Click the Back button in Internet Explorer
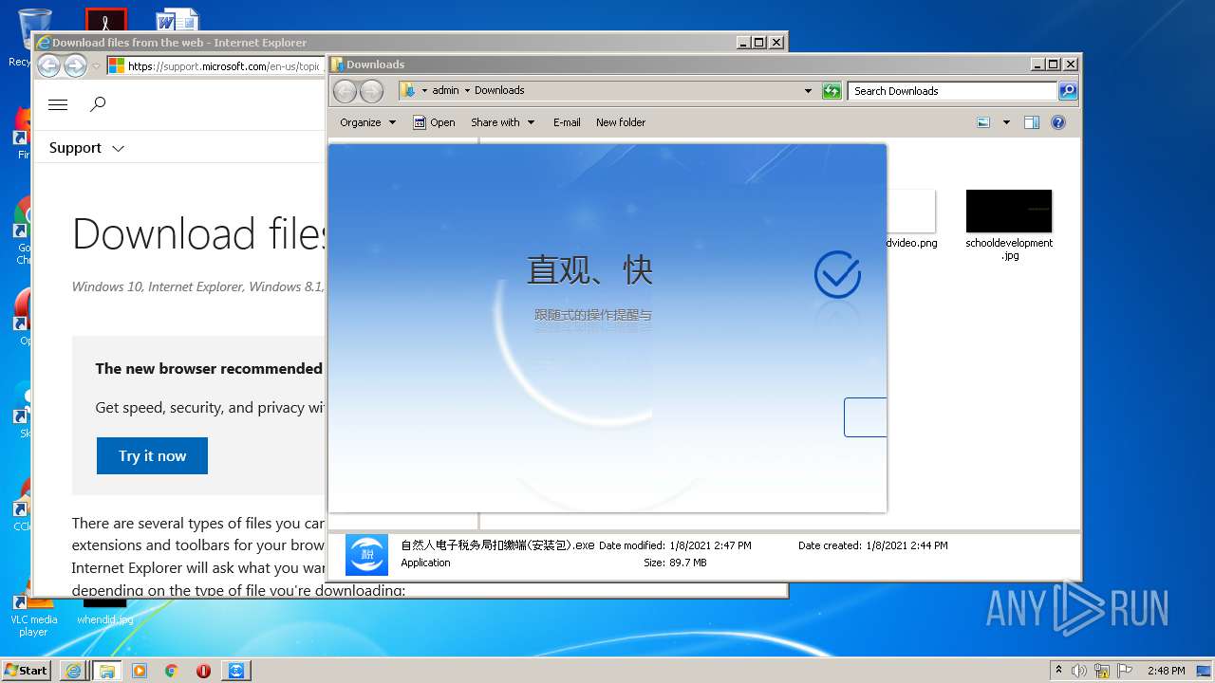This screenshot has width=1215, height=683. (x=48, y=65)
